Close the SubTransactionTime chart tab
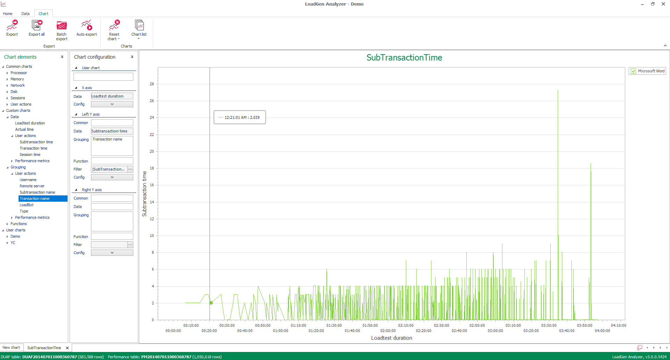The width and height of the screenshot is (670, 360). (x=67, y=348)
